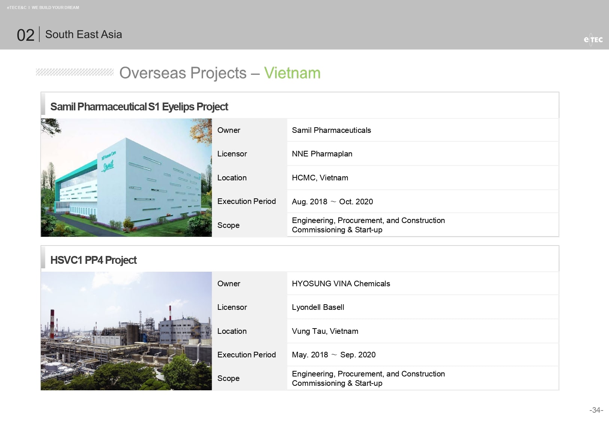Click the 'Owner' label in Samil table
The width and height of the screenshot is (609, 421).
click(229, 130)
